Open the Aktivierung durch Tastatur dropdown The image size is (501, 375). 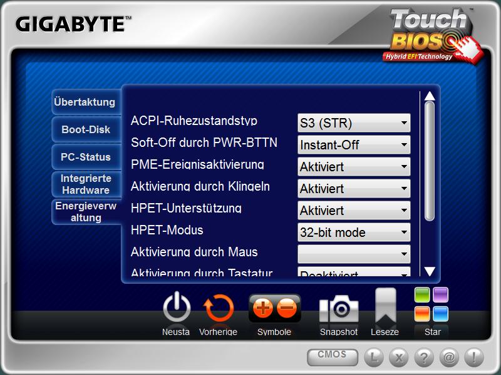click(354, 272)
